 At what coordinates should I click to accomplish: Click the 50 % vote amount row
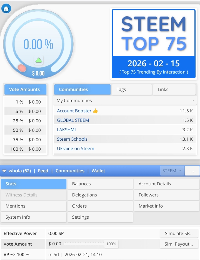[25, 130]
